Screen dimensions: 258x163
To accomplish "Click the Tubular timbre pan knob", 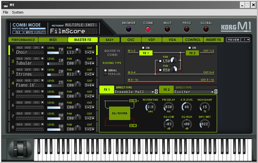I will coord(78,62).
